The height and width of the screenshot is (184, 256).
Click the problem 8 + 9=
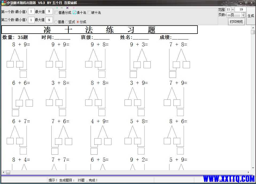21,45
